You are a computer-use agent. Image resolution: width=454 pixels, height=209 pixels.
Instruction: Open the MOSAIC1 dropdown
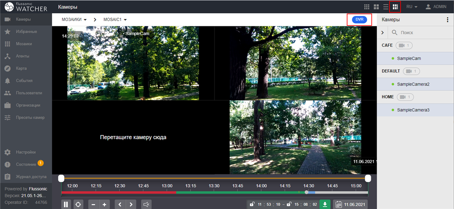[115, 20]
